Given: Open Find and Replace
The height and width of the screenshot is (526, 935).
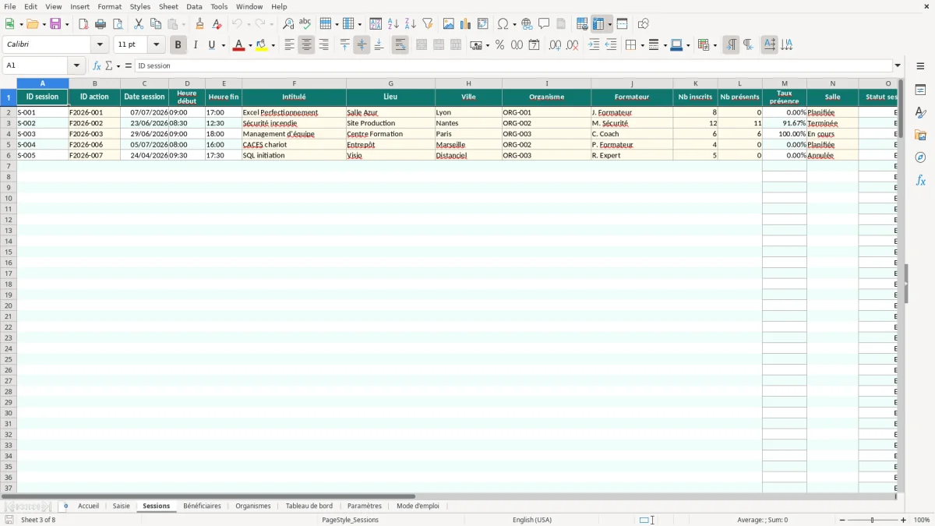Looking at the screenshot, I should pos(288,24).
